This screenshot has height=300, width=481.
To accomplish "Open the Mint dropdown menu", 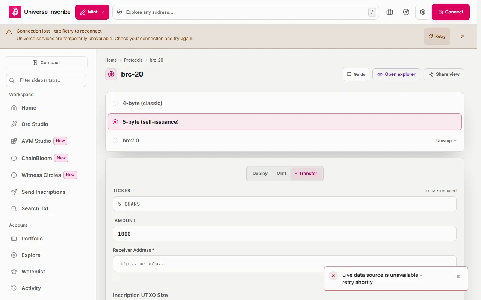I will tap(92, 12).
